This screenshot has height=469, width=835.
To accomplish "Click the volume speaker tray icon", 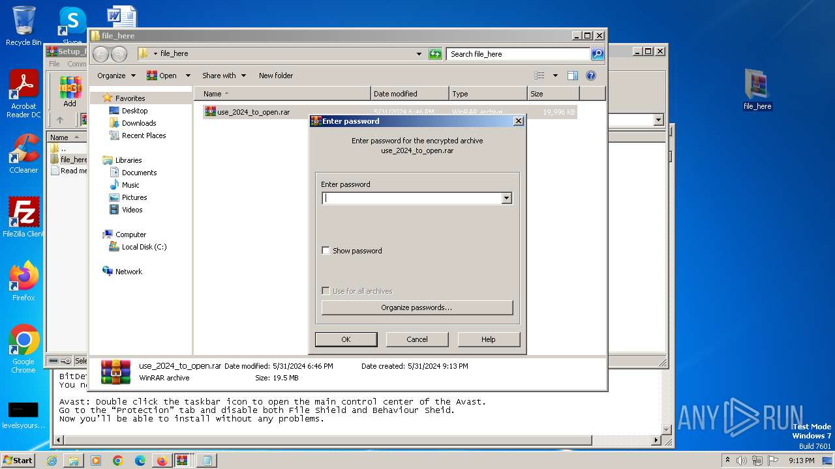I will pos(741,461).
